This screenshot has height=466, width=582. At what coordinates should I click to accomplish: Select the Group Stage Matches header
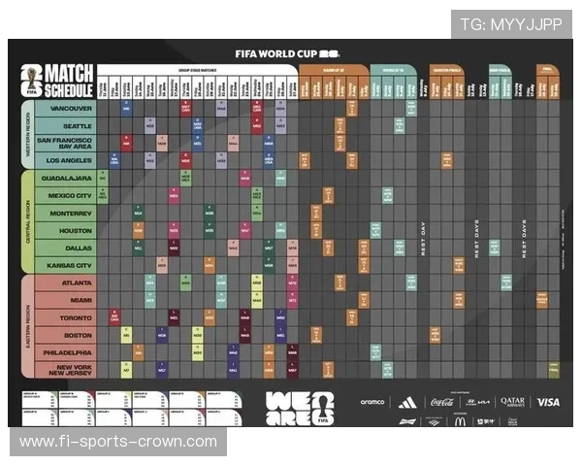(x=198, y=70)
